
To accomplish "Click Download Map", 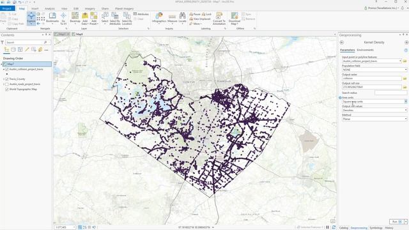I will [x=235, y=19].
